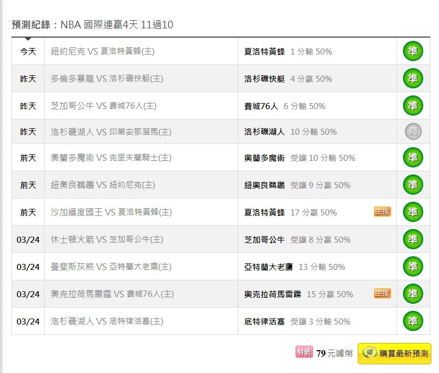Click the orange 主推 badge for 奧克拉荷馬雷霆 match
This screenshot has width=439, height=373.
pyautogui.click(x=382, y=293)
